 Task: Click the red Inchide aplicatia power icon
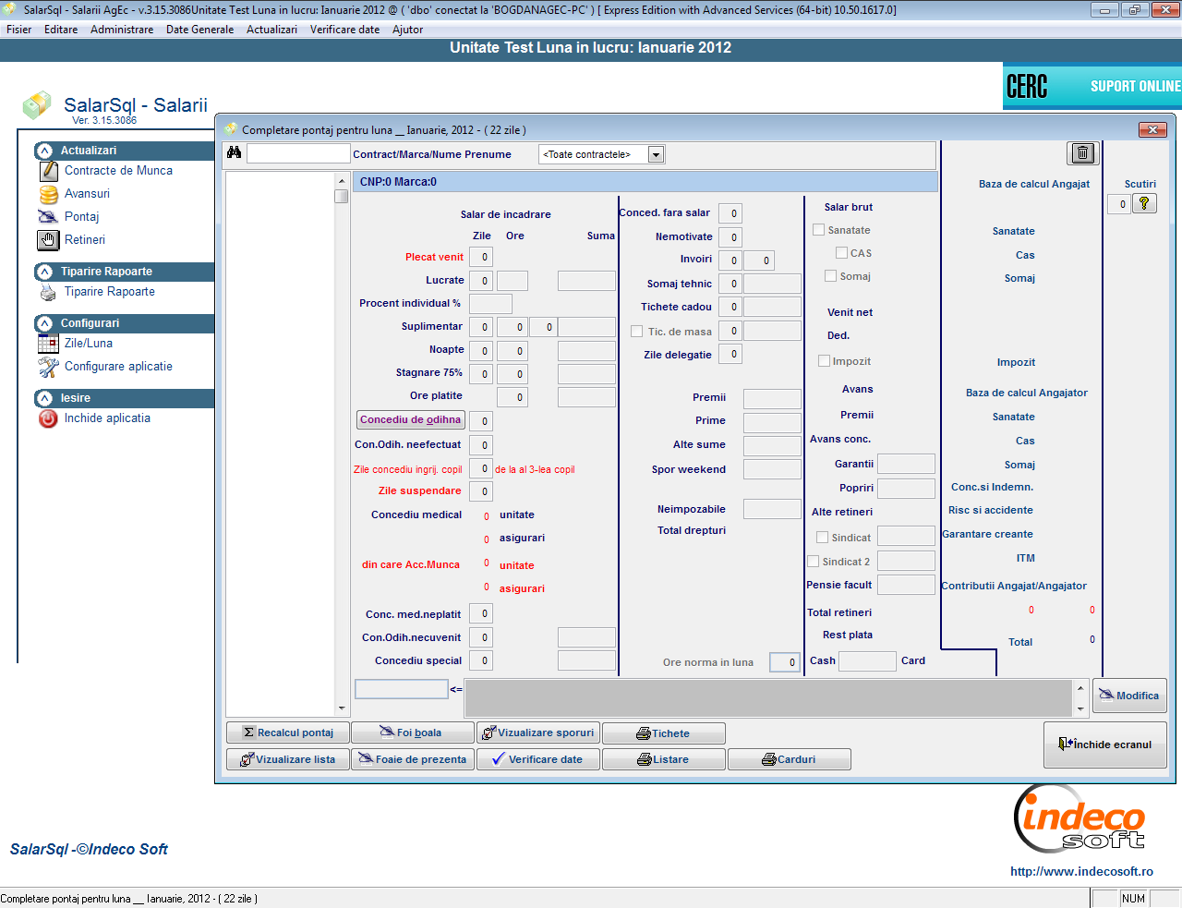[x=48, y=418]
